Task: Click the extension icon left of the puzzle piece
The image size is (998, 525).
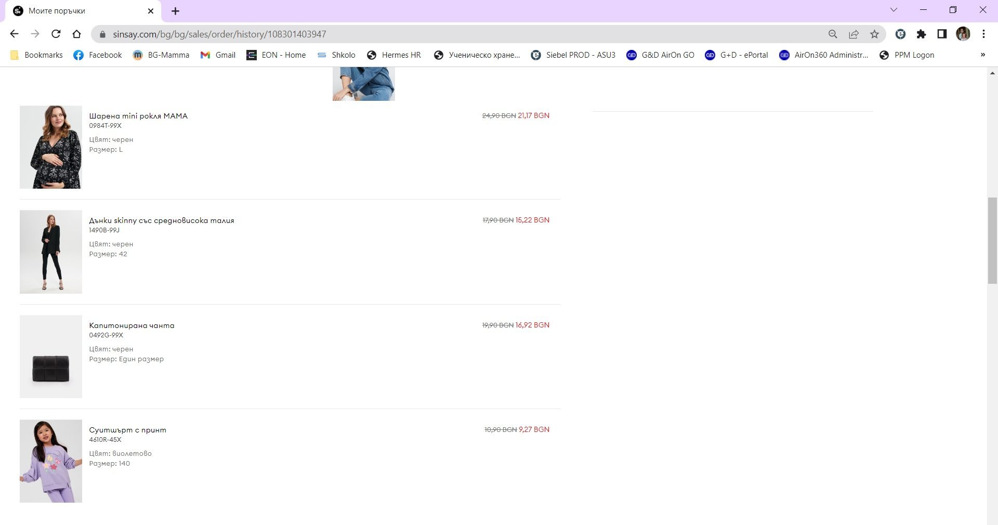Action: coord(900,34)
